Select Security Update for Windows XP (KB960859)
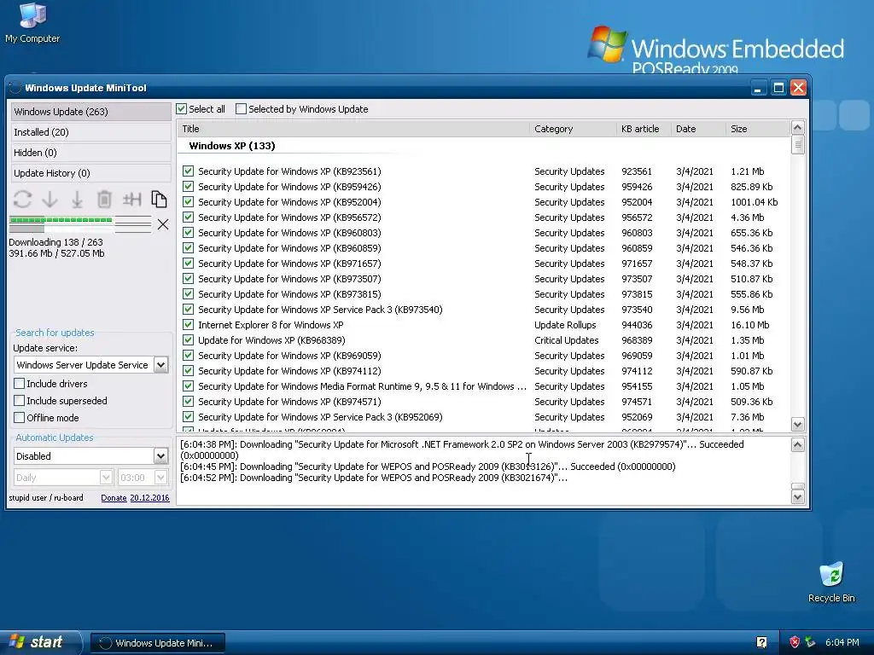 (x=484, y=248)
